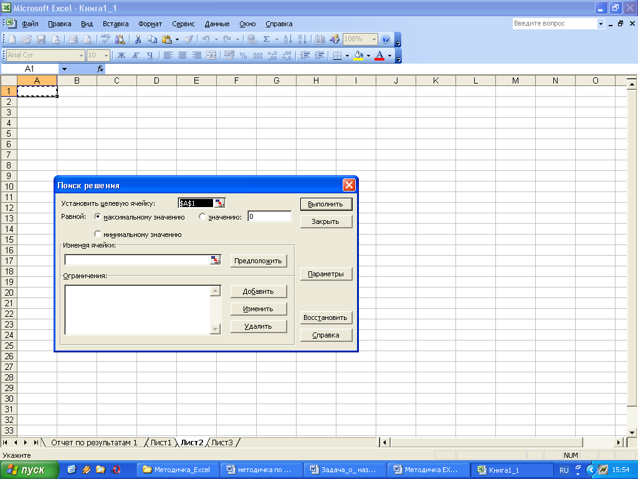This screenshot has height=479, width=638.
Task: Sort ascending A-Я icon
Action: point(288,39)
